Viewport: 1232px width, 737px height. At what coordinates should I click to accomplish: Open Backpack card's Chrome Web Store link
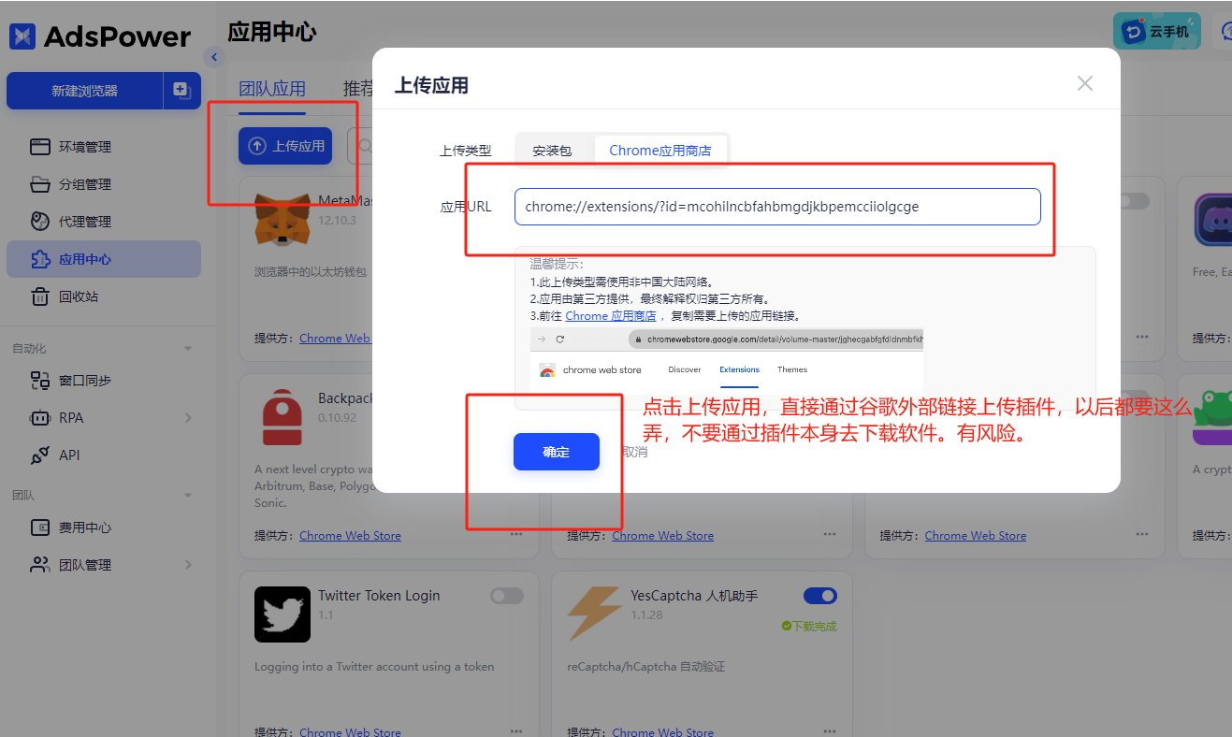350,536
